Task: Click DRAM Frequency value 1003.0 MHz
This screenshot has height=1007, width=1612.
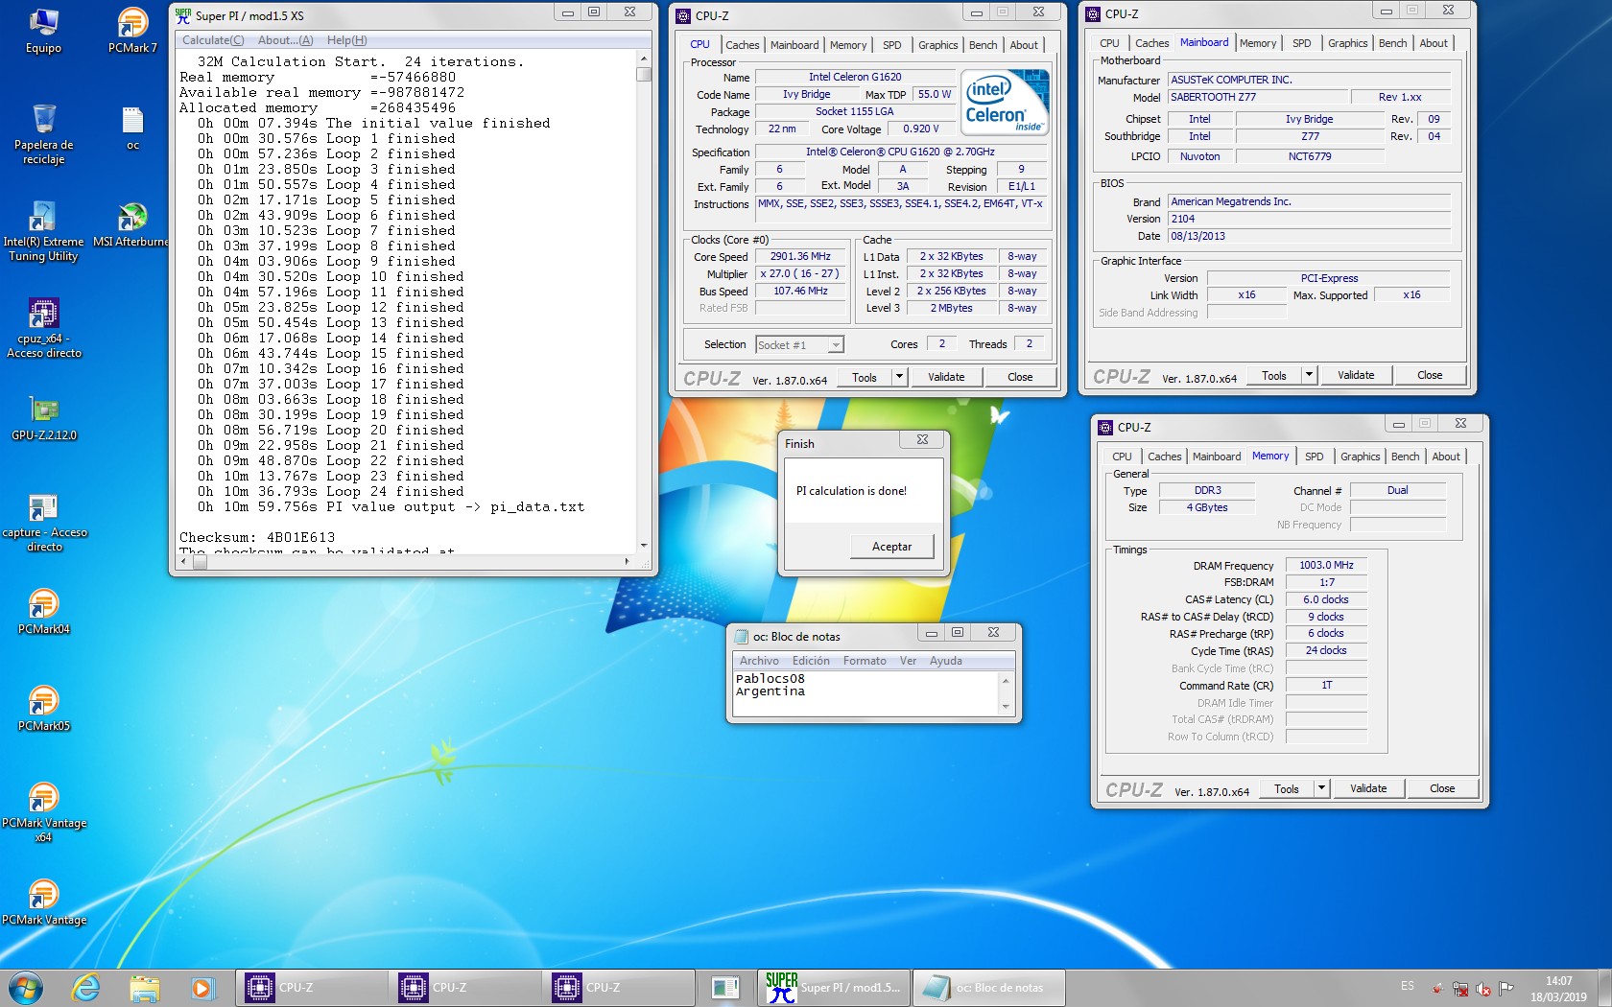Action: pos(1326,566)
